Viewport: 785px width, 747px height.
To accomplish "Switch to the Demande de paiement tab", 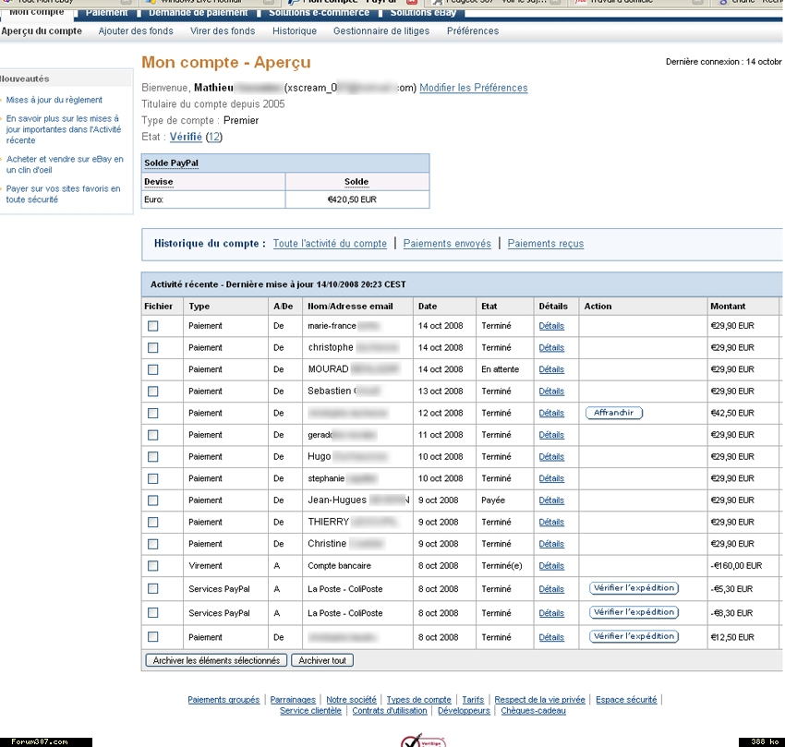I will tap(199, 13).
